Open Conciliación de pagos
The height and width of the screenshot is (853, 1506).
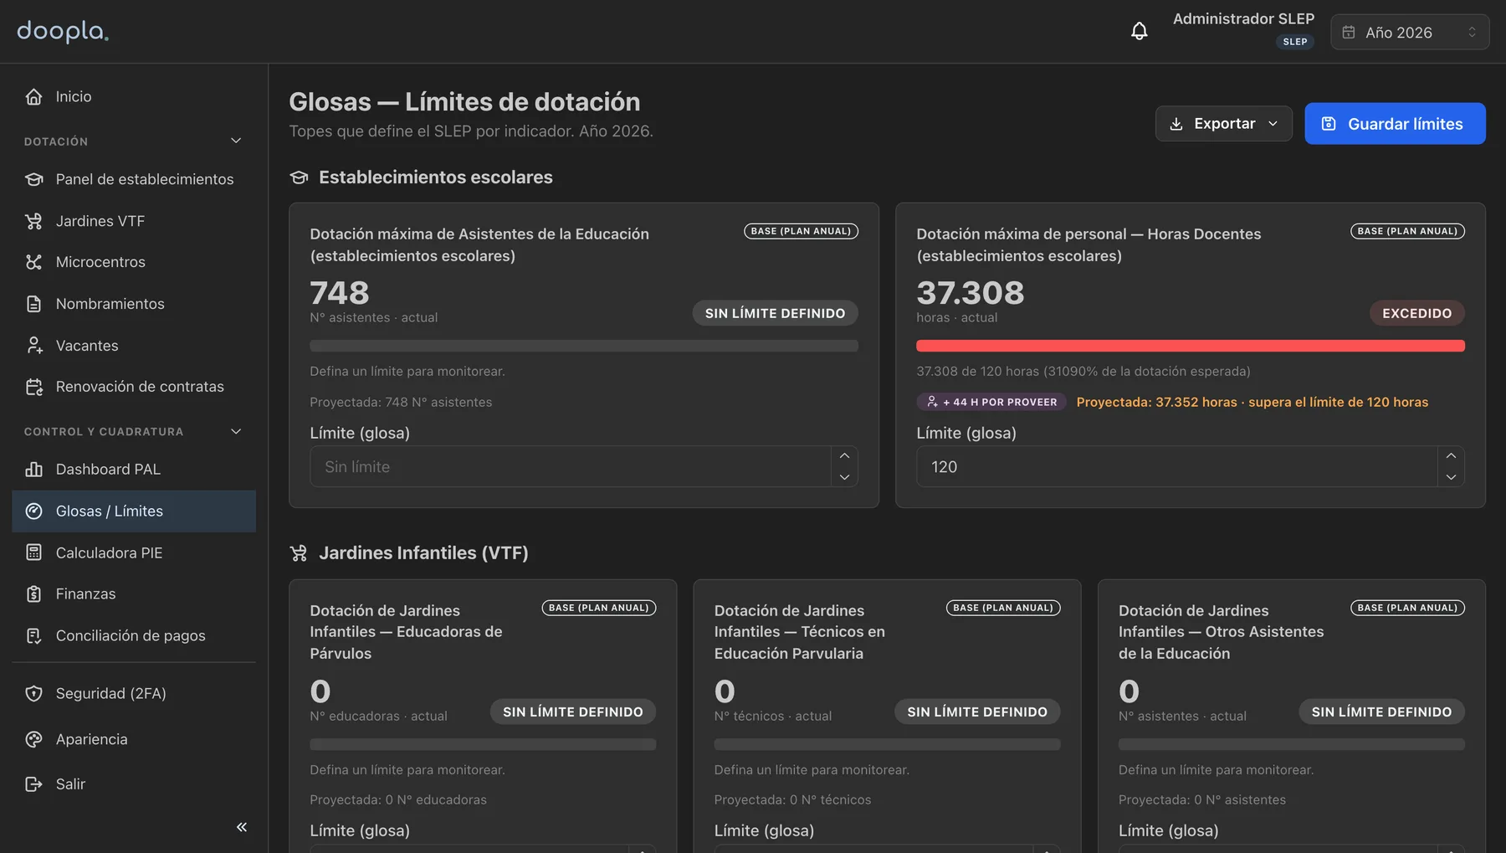[x=134, y=636]
